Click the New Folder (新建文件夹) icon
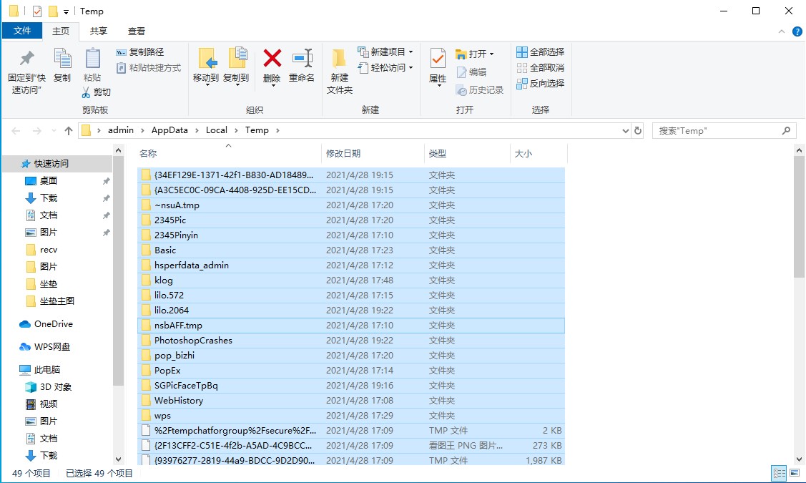Screen dimensions: 806x483 click(339, 59)
